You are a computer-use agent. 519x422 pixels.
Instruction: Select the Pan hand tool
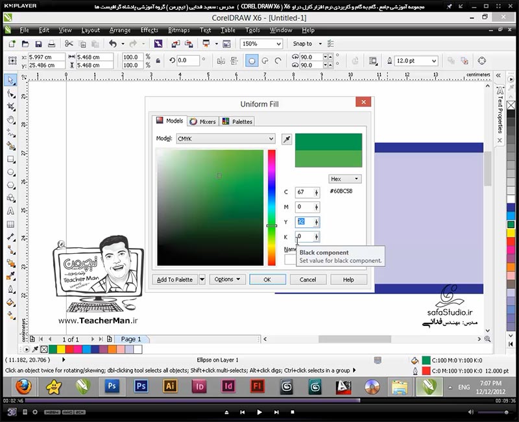coord(10,120)
